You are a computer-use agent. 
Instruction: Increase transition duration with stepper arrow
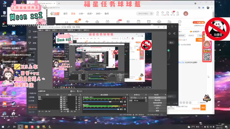pyautogui.click(x=146, y=100)
